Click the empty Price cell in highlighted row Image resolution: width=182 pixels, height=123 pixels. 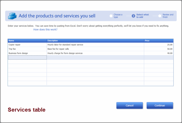(159, 58)
